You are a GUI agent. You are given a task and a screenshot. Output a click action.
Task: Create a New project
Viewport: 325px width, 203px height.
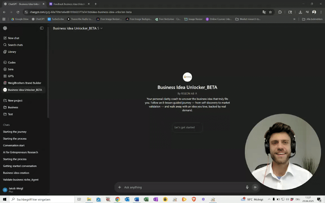[x=15, y=101]
